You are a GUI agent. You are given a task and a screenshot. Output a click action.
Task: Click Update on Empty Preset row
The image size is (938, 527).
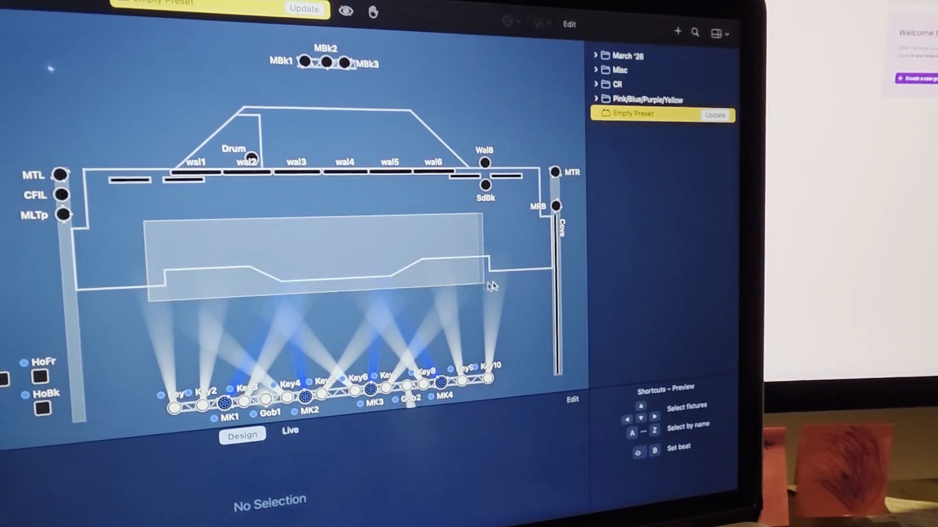(x=715, y=115)
